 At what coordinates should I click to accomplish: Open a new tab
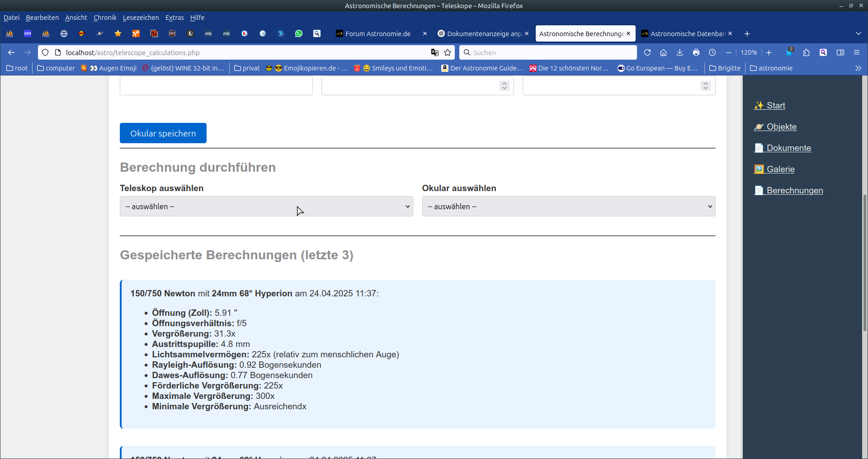747,33
